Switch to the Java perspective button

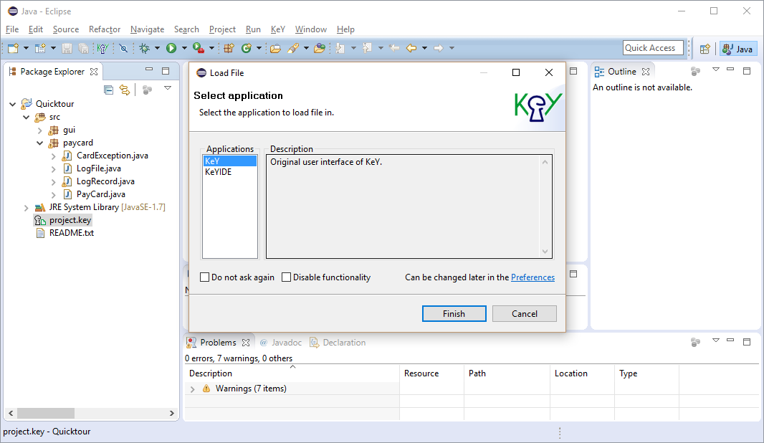point(738,48)
